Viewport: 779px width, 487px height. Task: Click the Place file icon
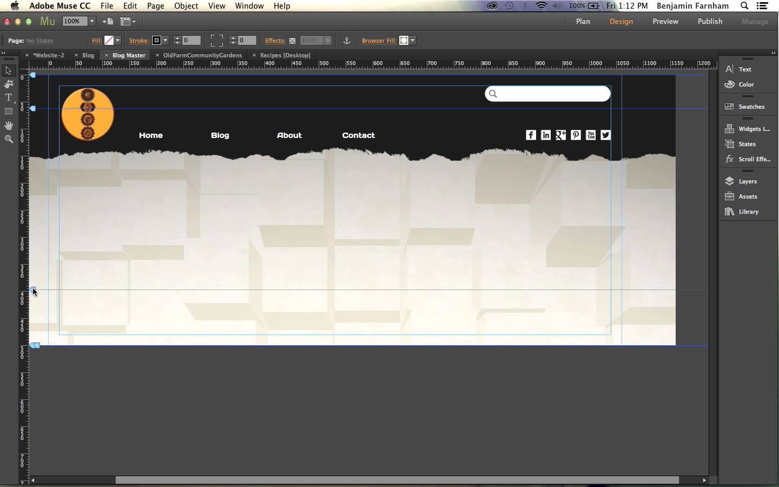click(108, 22)
